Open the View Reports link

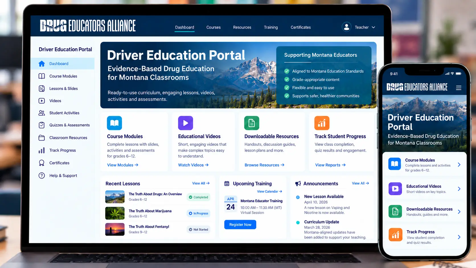click(x=330, y=165)
